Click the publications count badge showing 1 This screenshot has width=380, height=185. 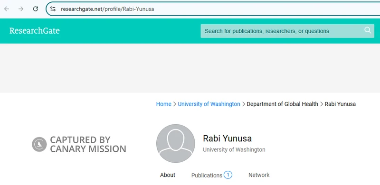228,175
